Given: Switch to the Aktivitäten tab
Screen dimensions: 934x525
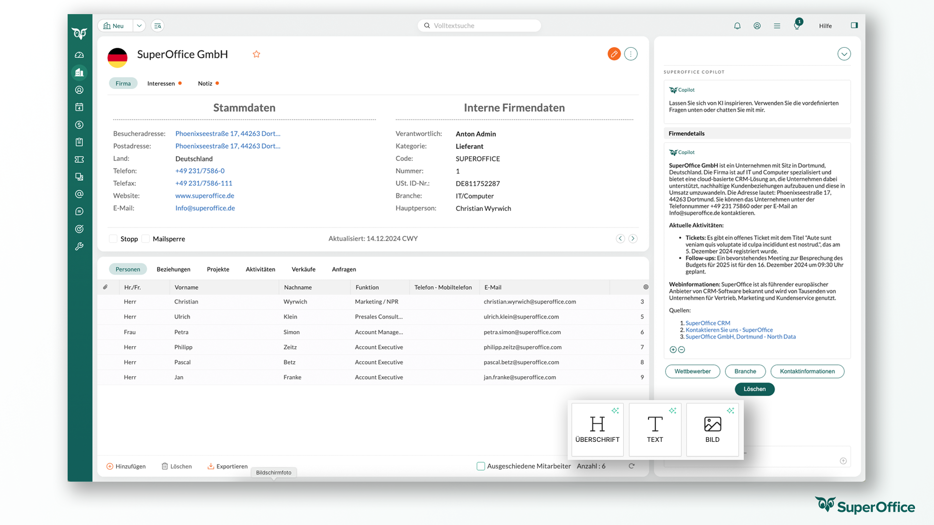Looking at the screenshot, I should pos(260,269).
